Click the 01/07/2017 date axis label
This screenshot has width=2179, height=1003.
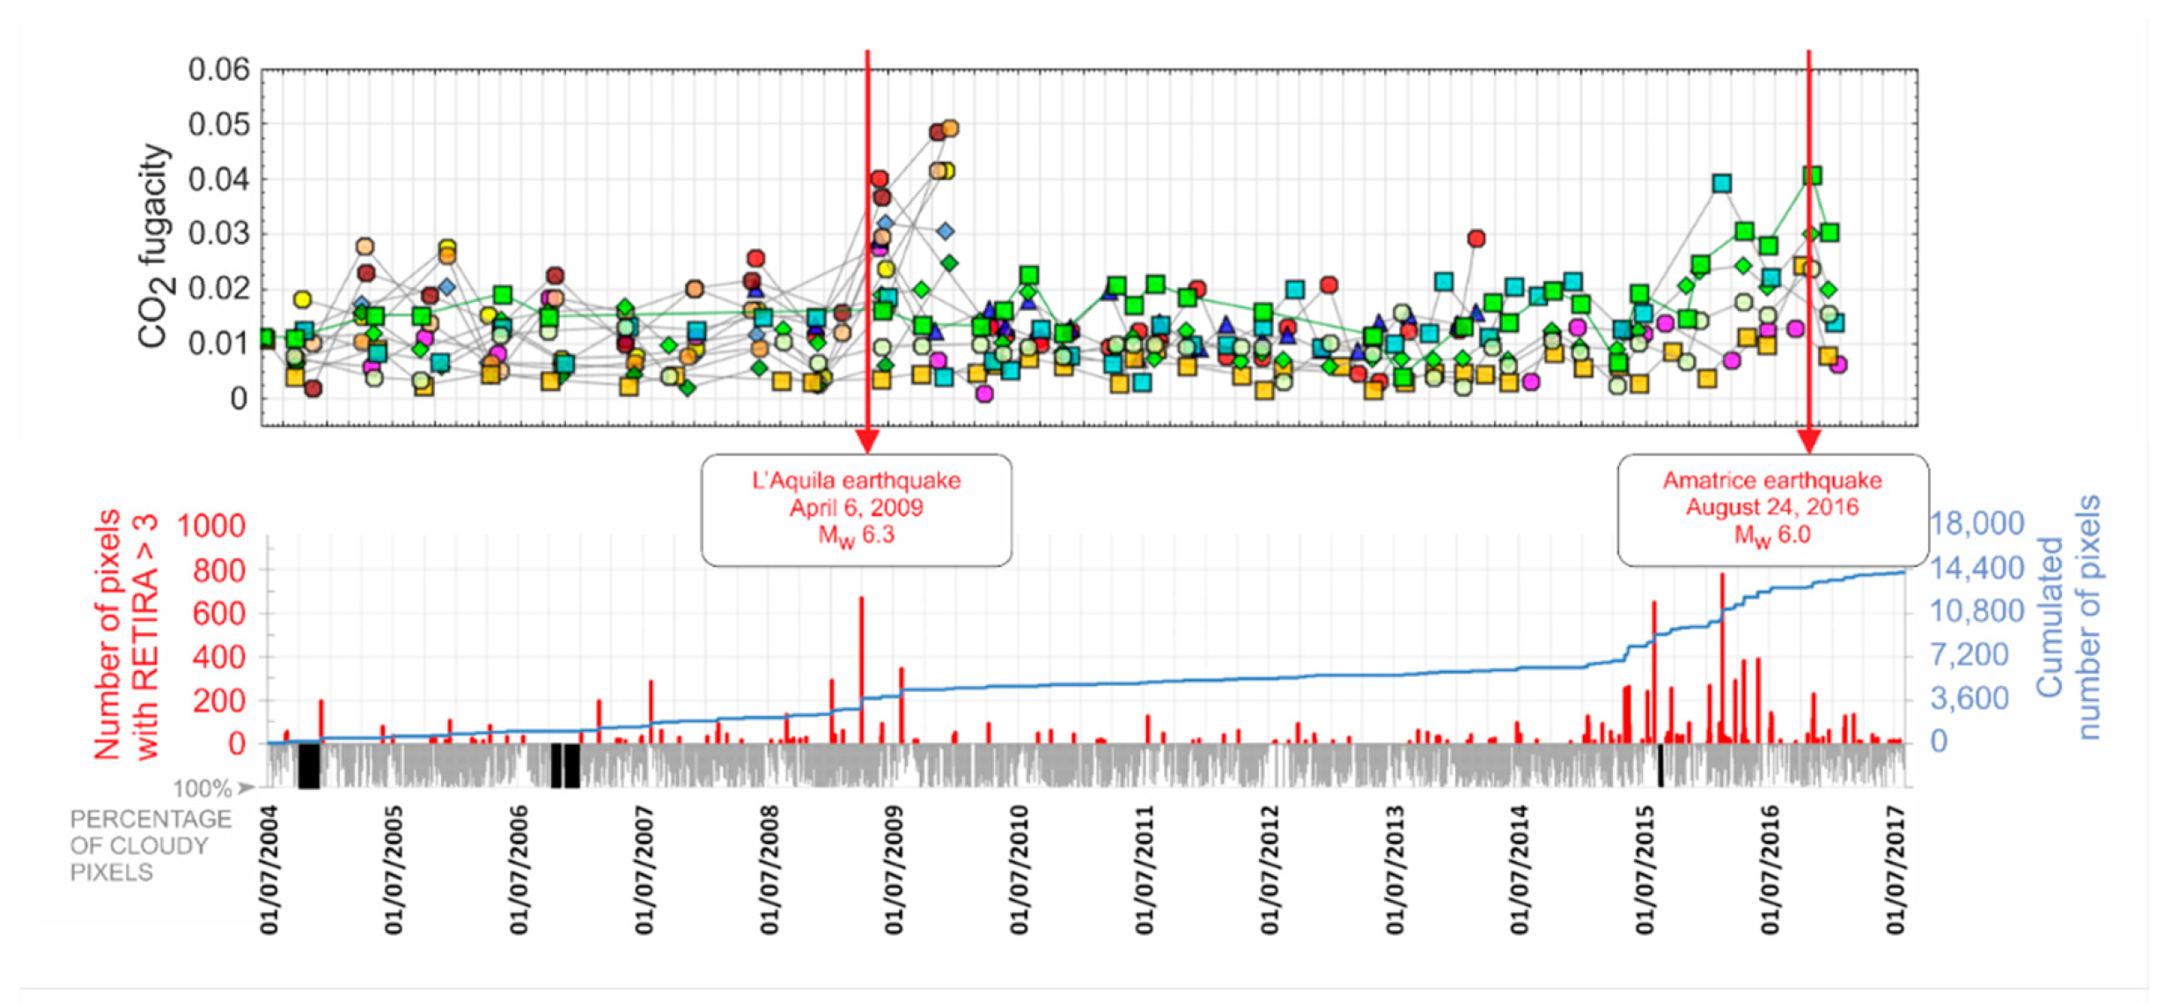pyautogui.click(x=1896, y=869)
